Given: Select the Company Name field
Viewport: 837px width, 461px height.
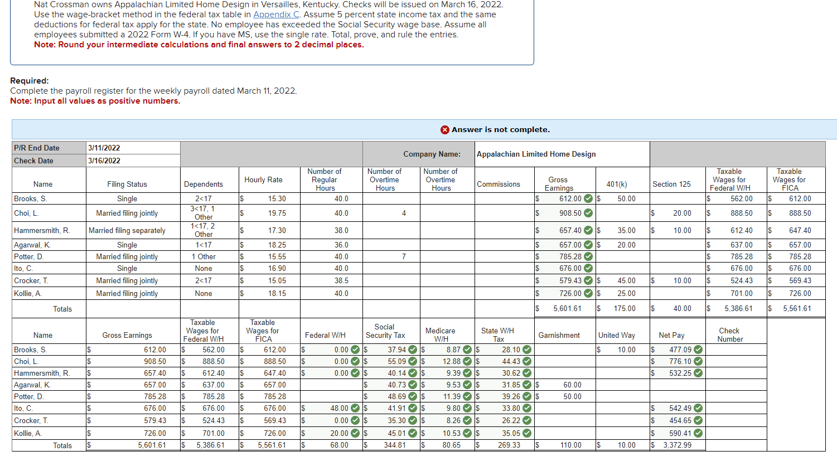Looking at the screenshot, I should (562, 154).
